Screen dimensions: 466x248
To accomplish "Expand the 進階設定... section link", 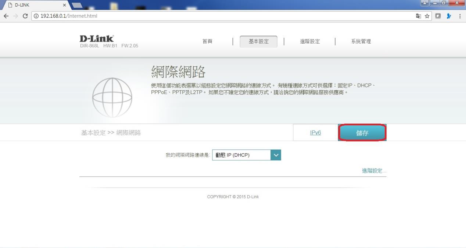I will [374, 171].
